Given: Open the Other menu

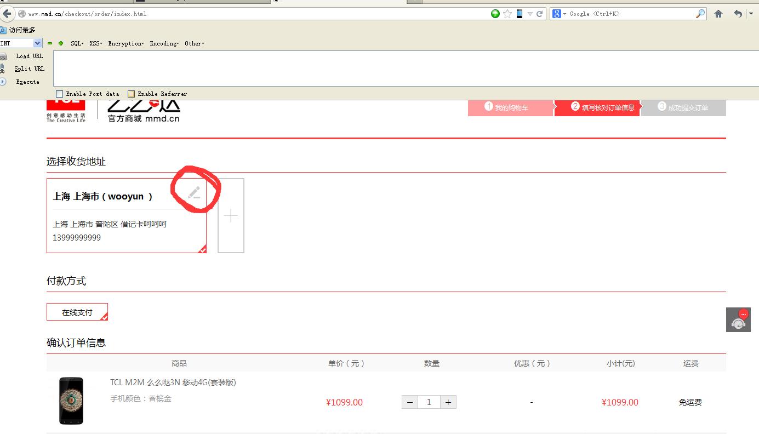Looking at the screenshot, I should (195, 43).
